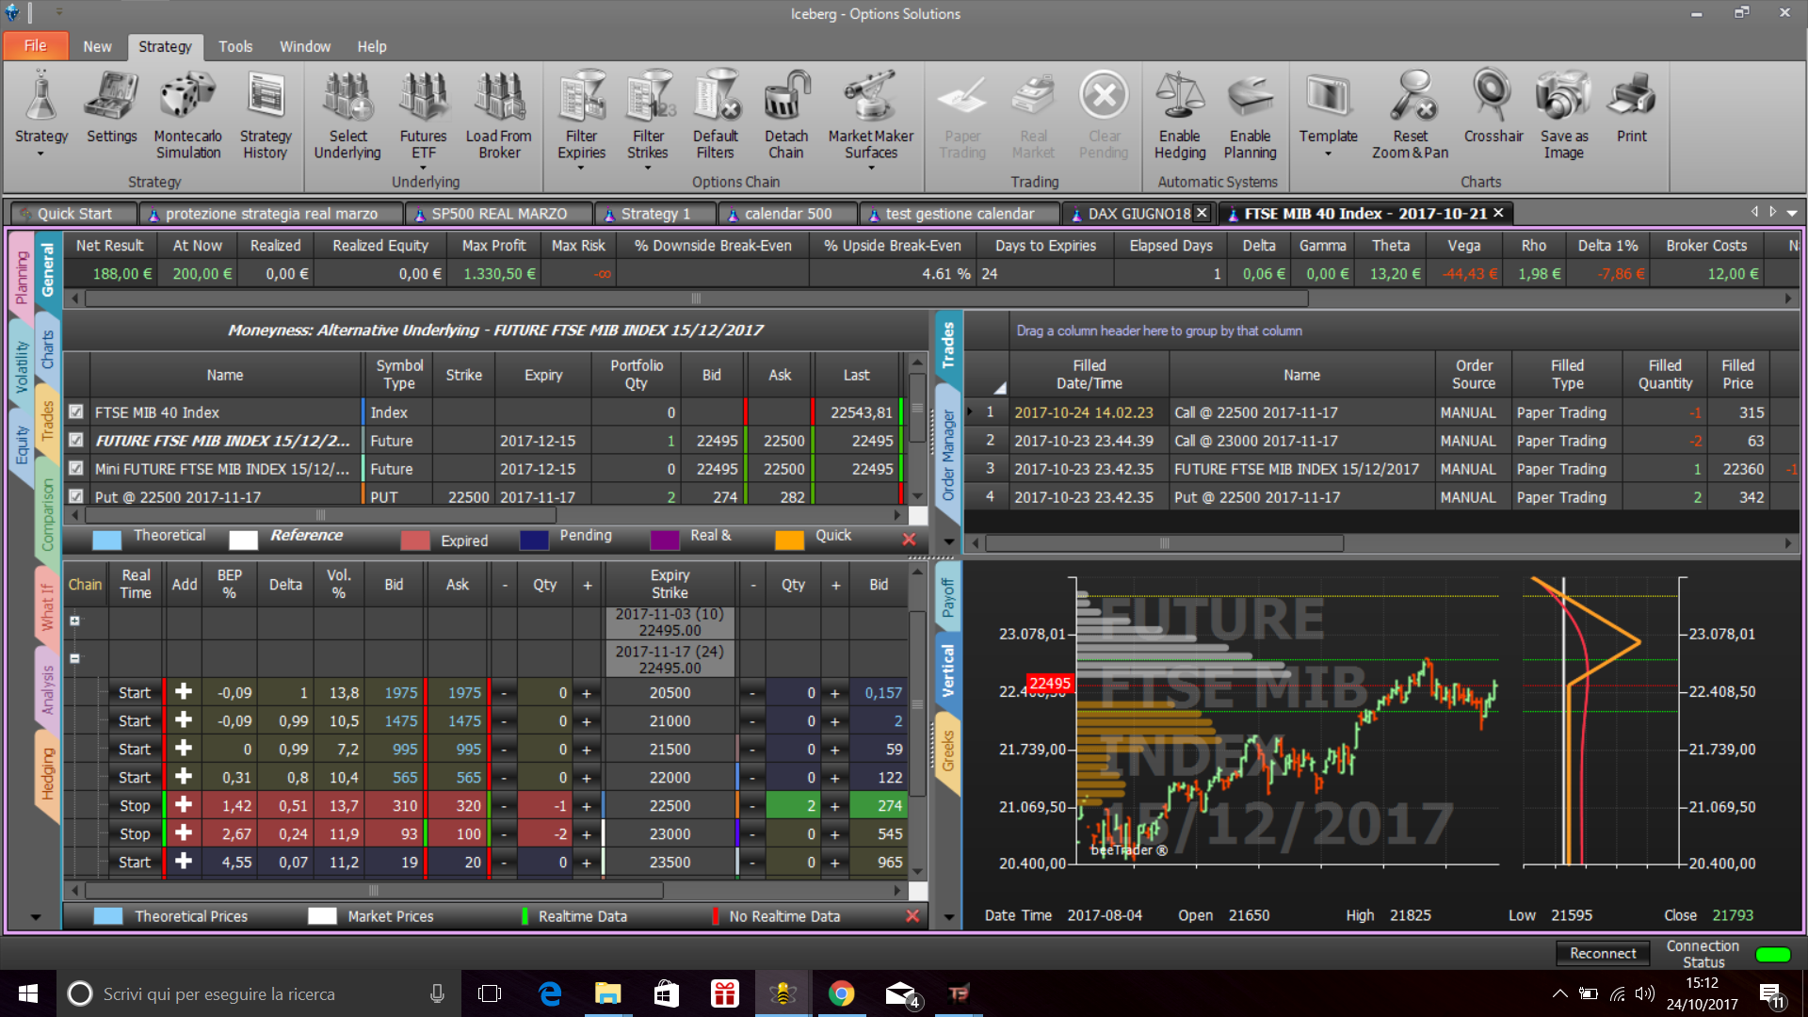Screen dimensions: 1808x1017
Task: Click the Reconnect button
Action: pyautogui.click(x=1603, y=953)
